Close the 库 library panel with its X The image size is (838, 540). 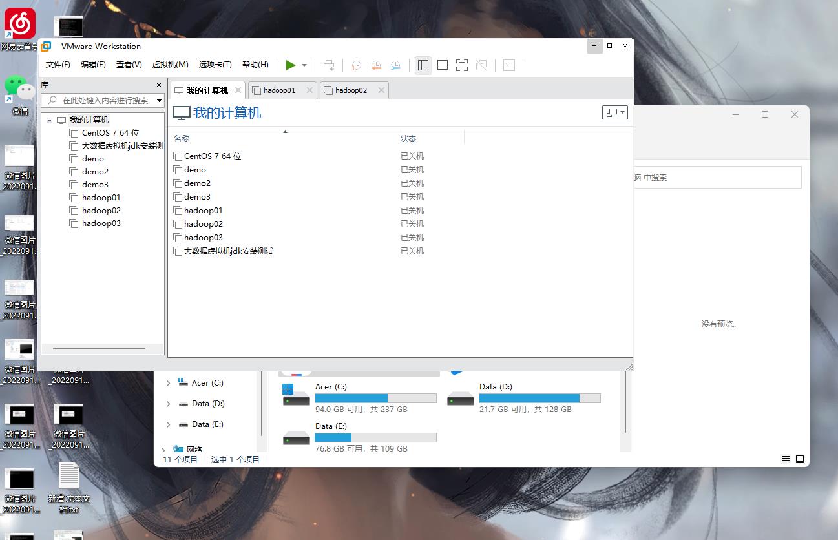(x=159, y=85)
